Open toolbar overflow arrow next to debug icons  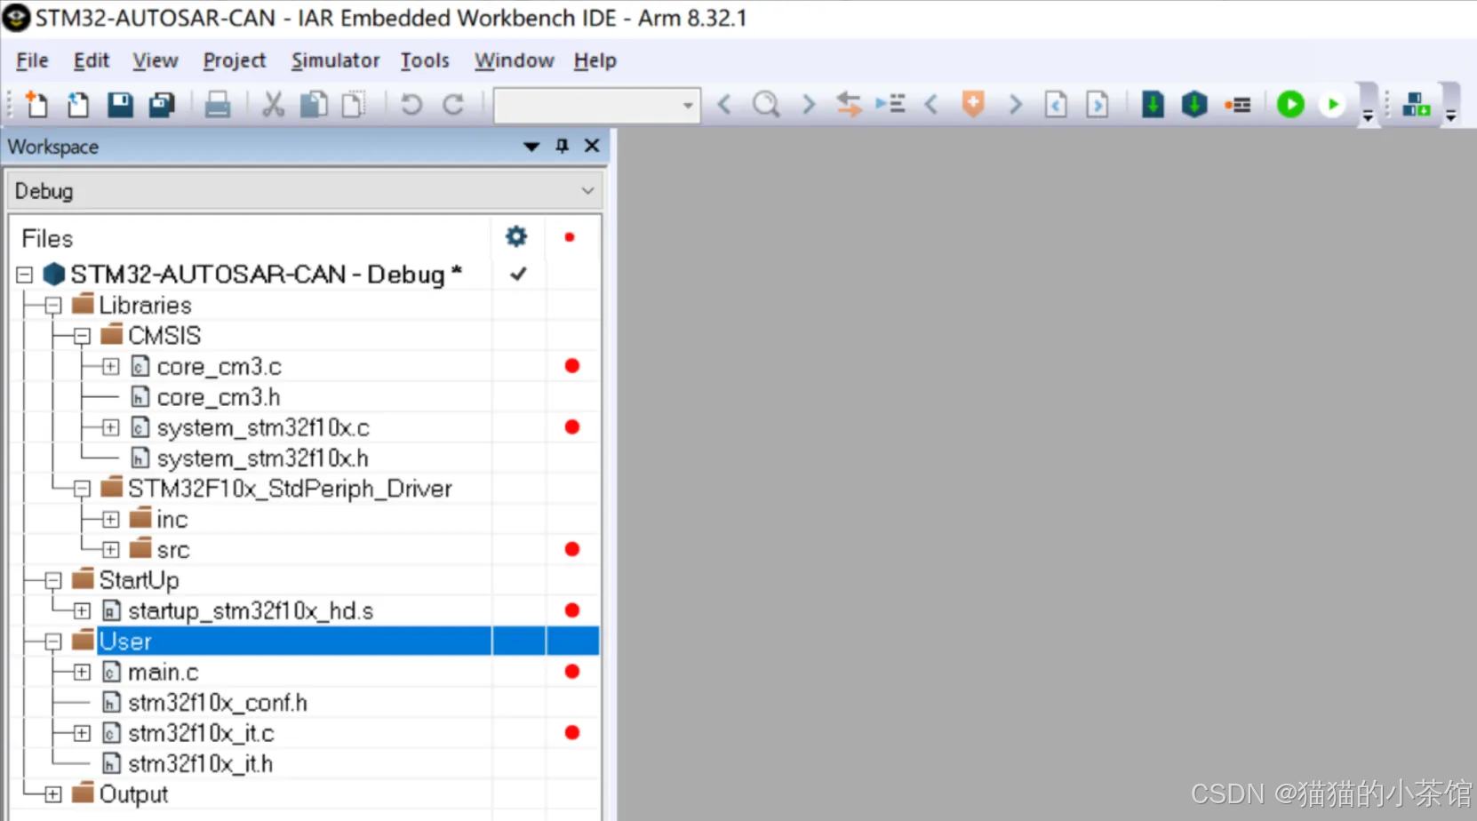pyautogui.click(x=1369, y=116)
